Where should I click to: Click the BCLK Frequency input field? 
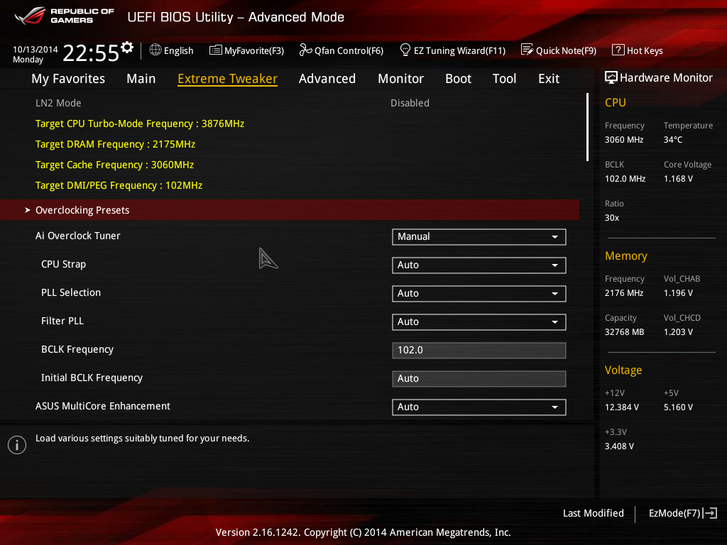point(479,351)
